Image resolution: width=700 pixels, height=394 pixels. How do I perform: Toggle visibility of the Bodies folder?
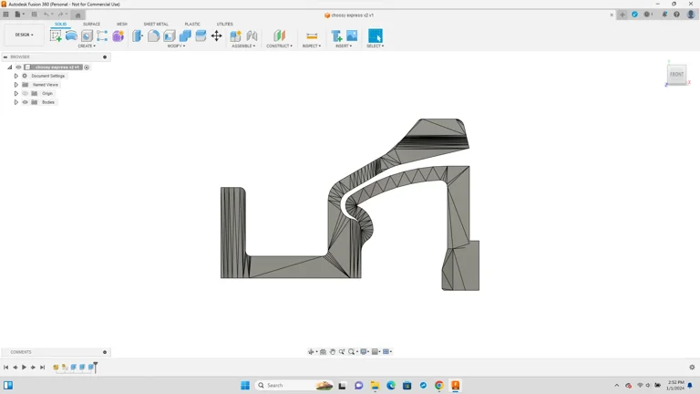click(26, 102)
